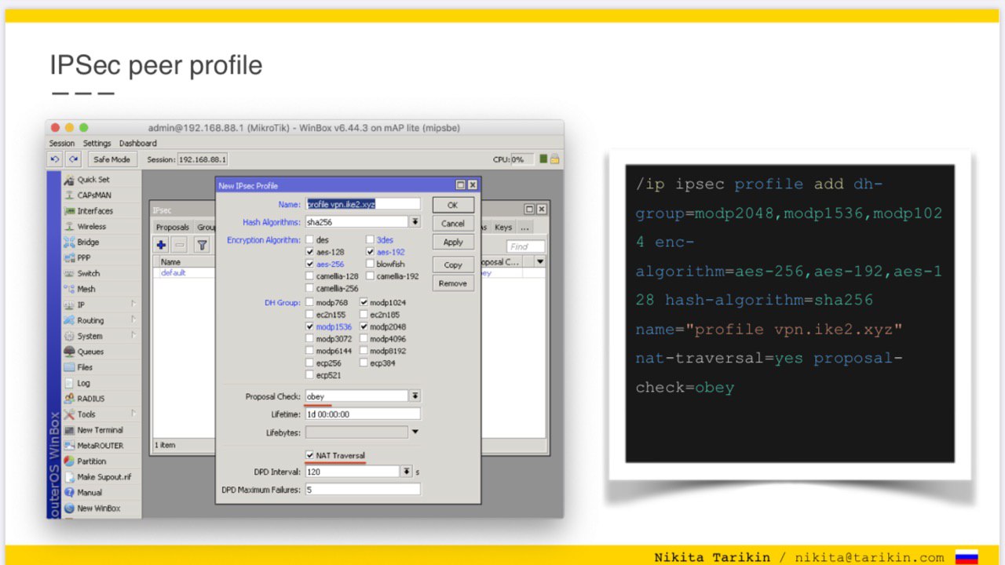
Task: Enable the blowfish encryption checkbox
Action: pos(370,264)
